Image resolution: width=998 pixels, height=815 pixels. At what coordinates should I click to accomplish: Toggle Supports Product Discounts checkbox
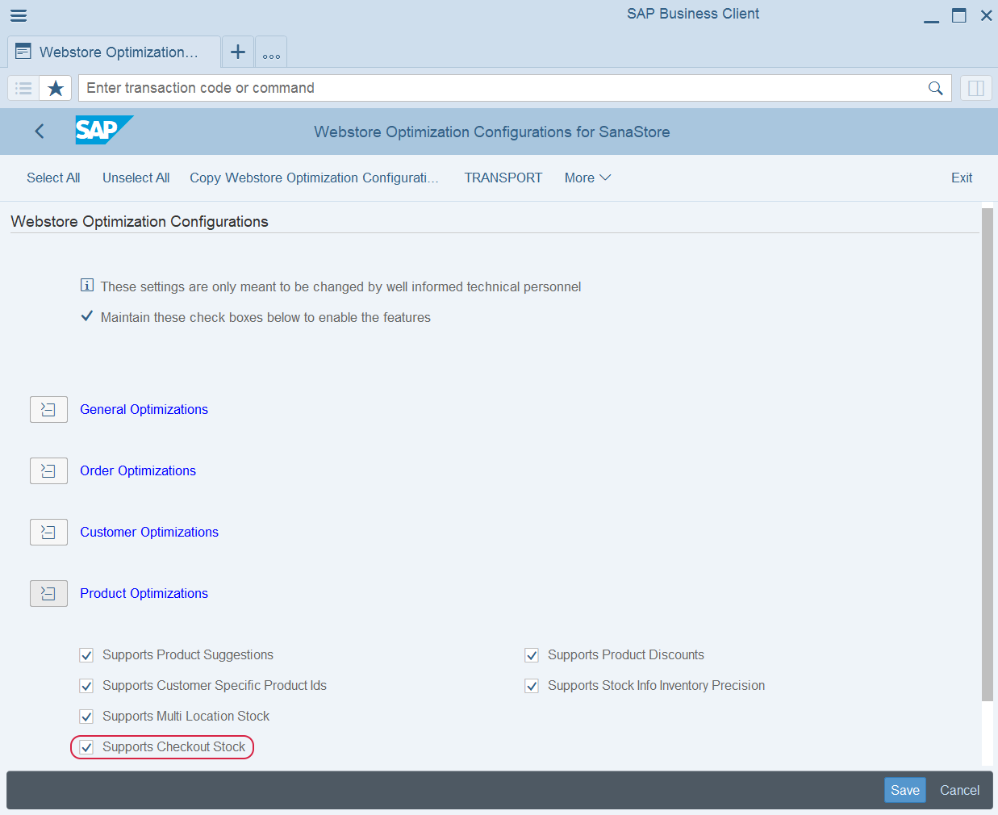[x=532, y=655]
